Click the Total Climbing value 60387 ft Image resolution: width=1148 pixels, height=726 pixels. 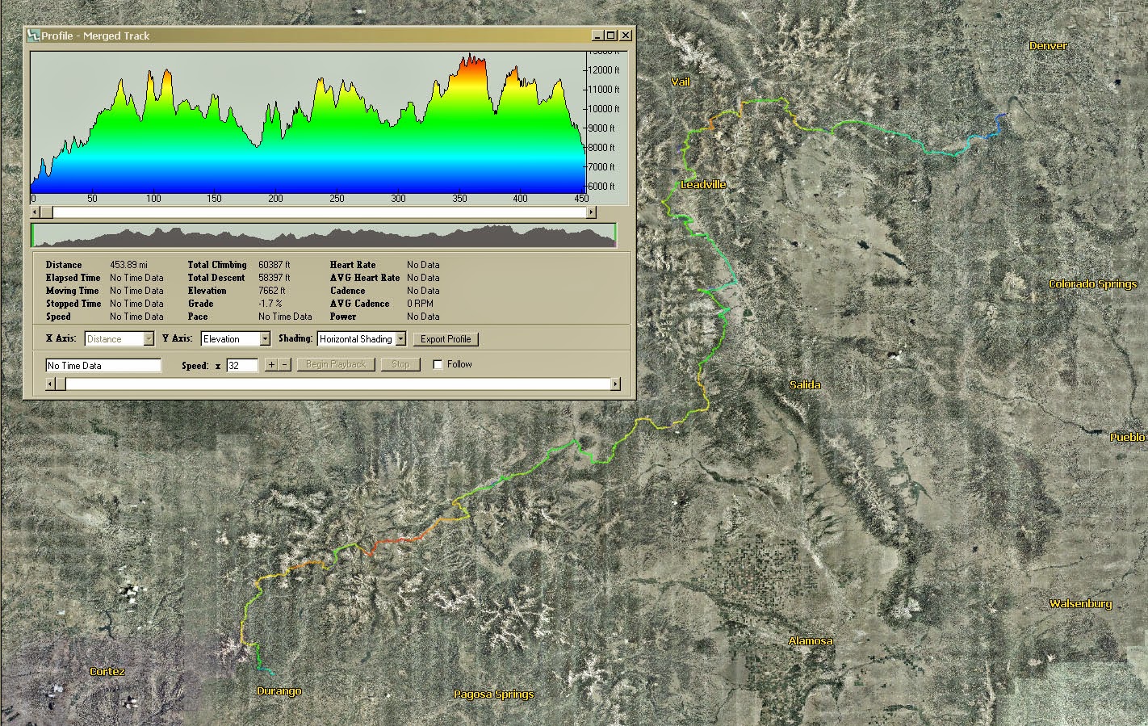click(x=274, y=265)
